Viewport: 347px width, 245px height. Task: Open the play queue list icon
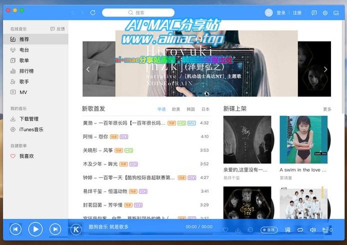tap(327, 230)
